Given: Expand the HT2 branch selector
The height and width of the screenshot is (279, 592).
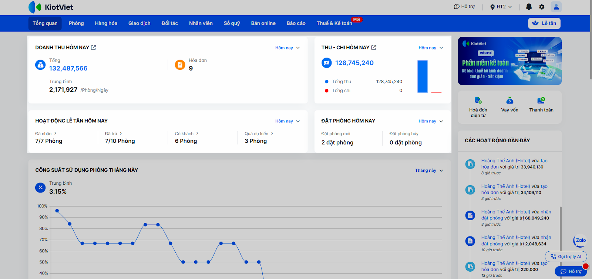Looking at the screenshot, I should 501,7.
